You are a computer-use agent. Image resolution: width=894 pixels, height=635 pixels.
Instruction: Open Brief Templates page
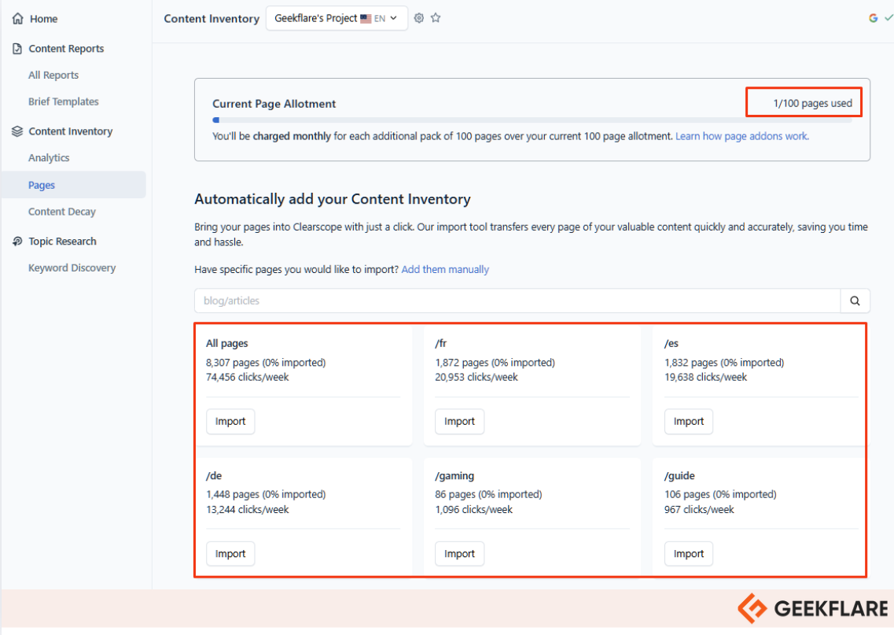pyautogui.click(x=63, y=102)
